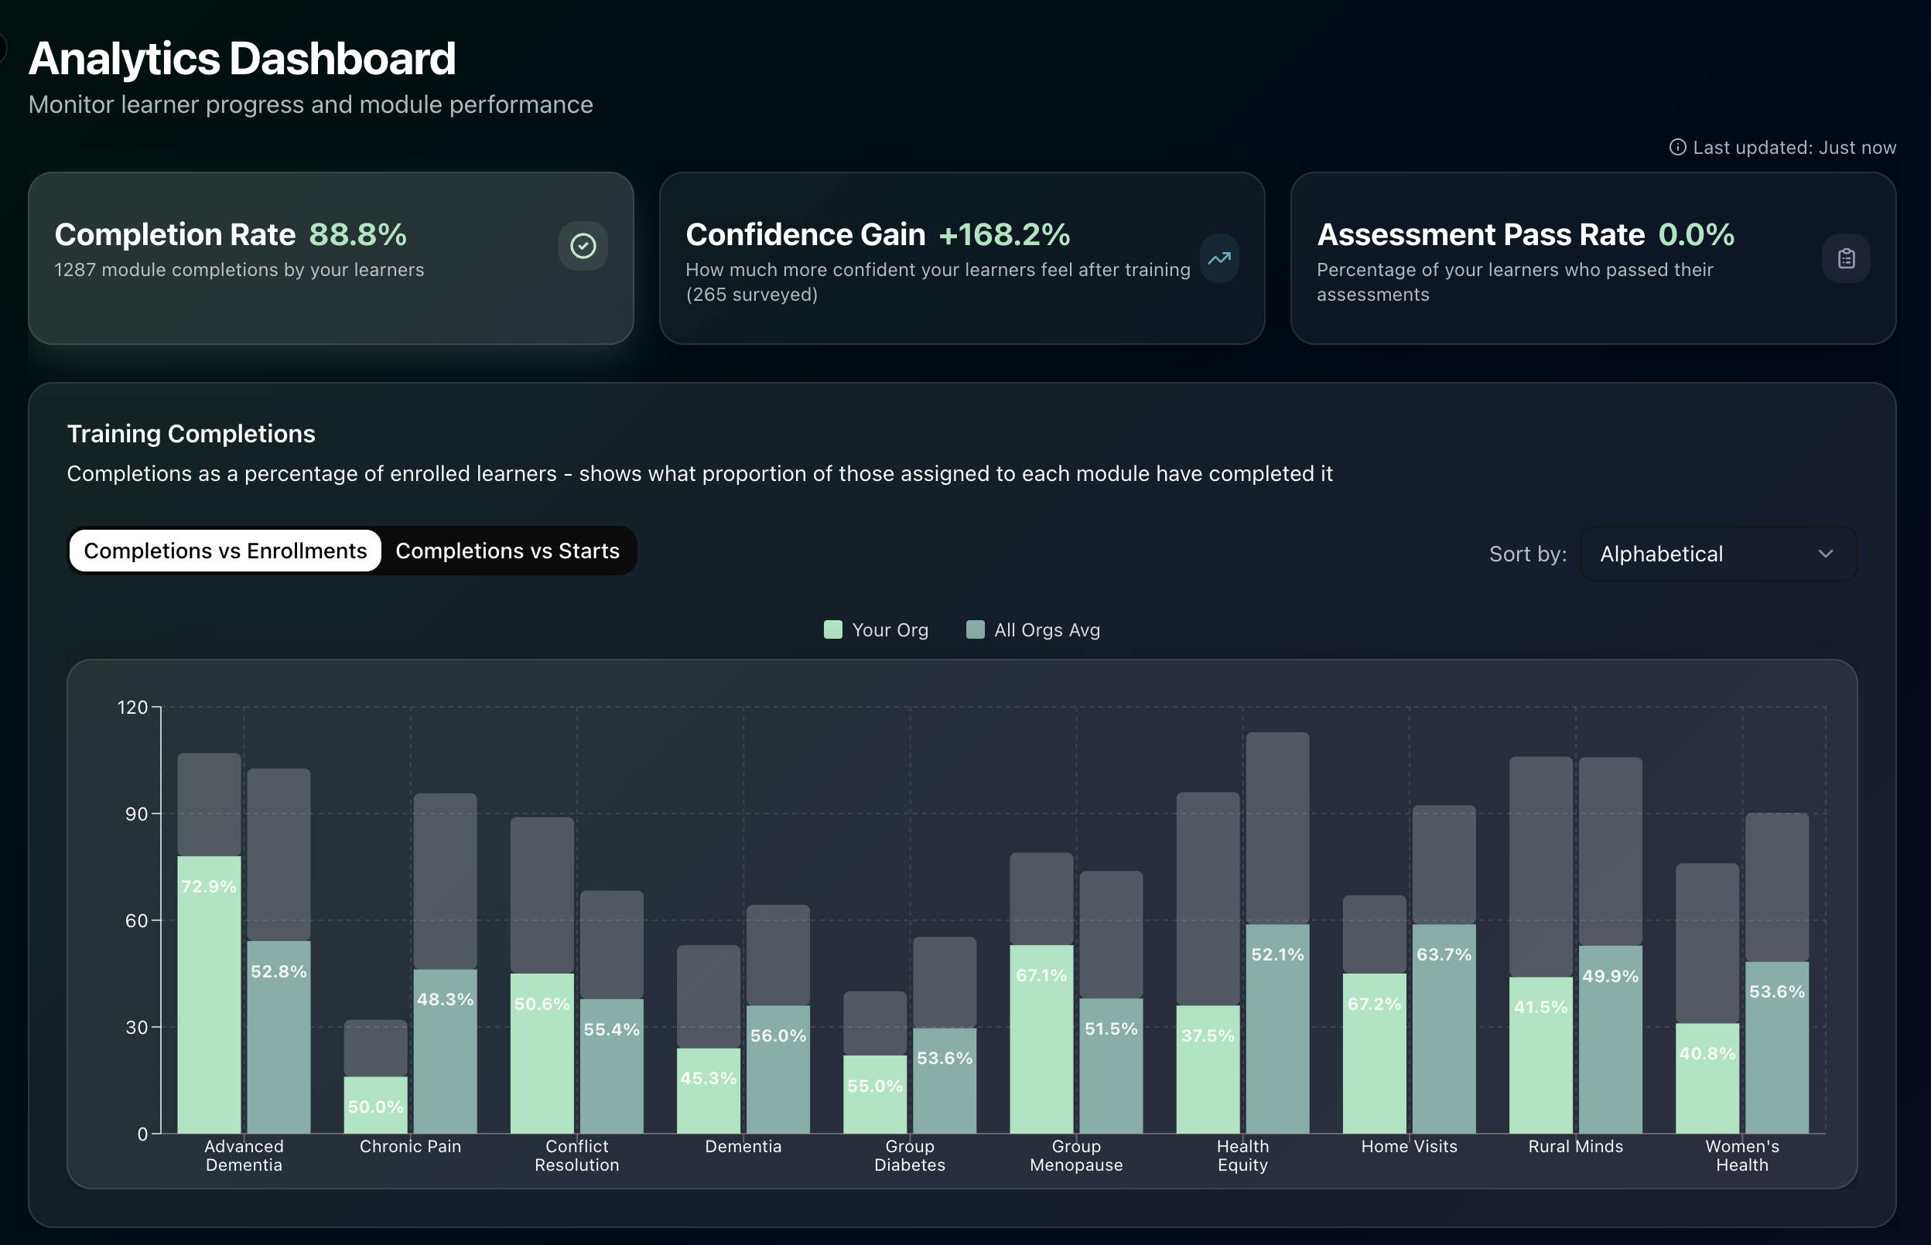The width and height of the screenshot is (1931, 1245).
Task: Click the Chronic Pain 48.3% average bar
Action: coord(446,1051)
